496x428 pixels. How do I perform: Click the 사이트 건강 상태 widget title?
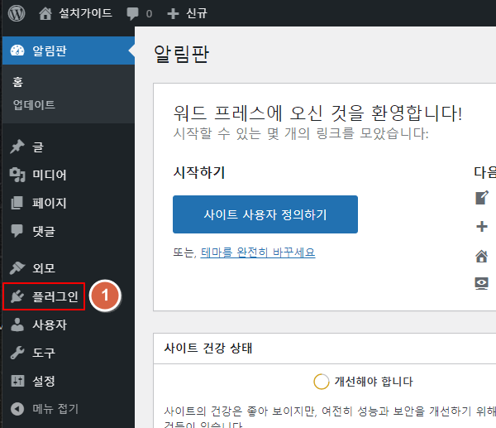pos(208,348)
